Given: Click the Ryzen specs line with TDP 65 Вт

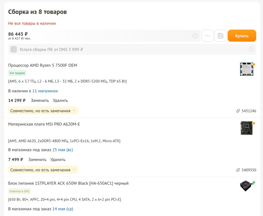Looking at the screenshot, I should point(67,81).
